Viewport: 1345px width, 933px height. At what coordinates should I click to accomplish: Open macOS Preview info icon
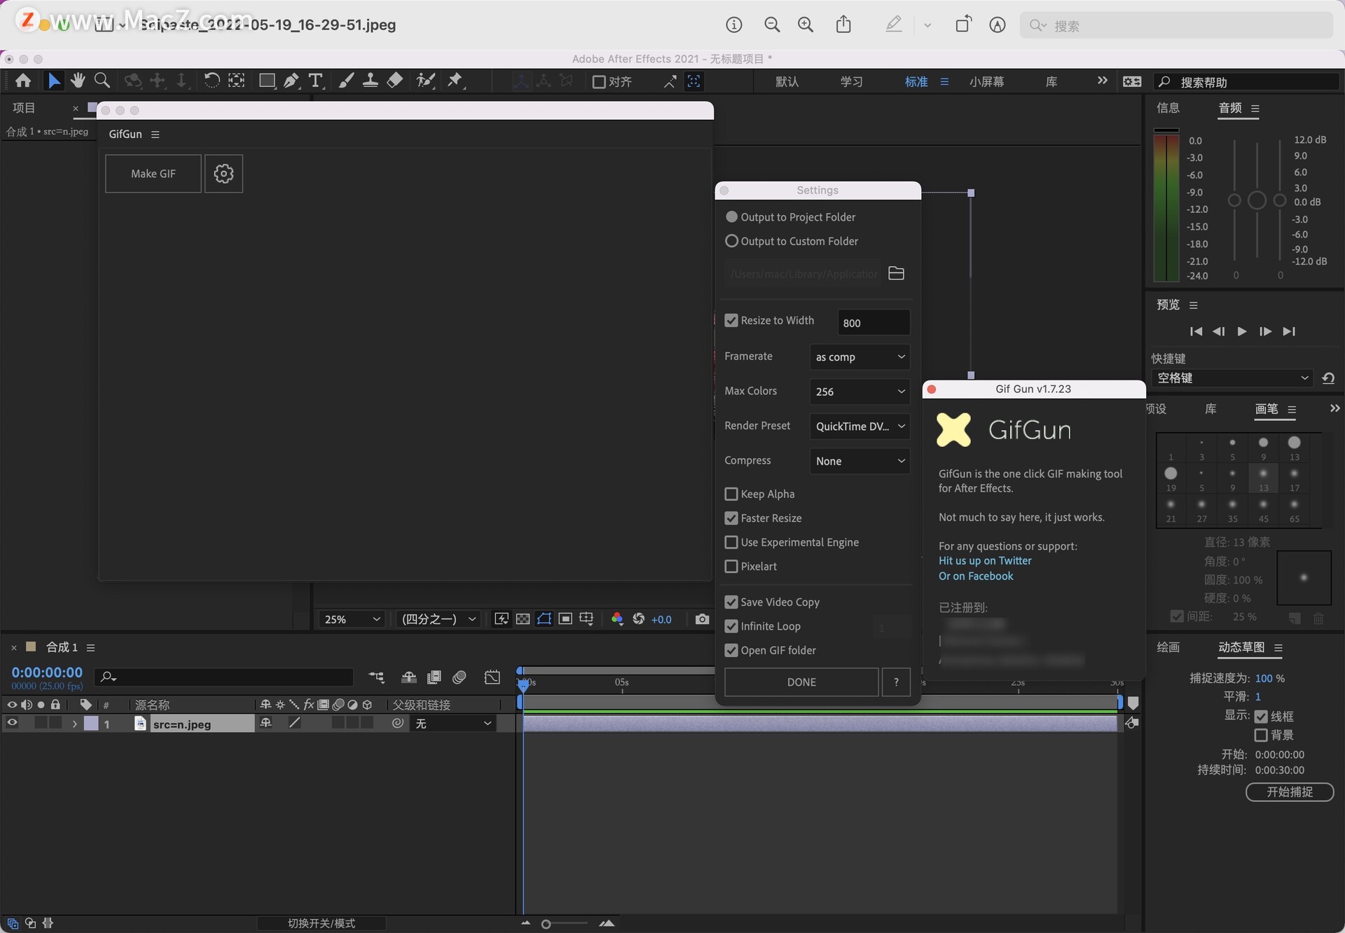click(733, 25)
